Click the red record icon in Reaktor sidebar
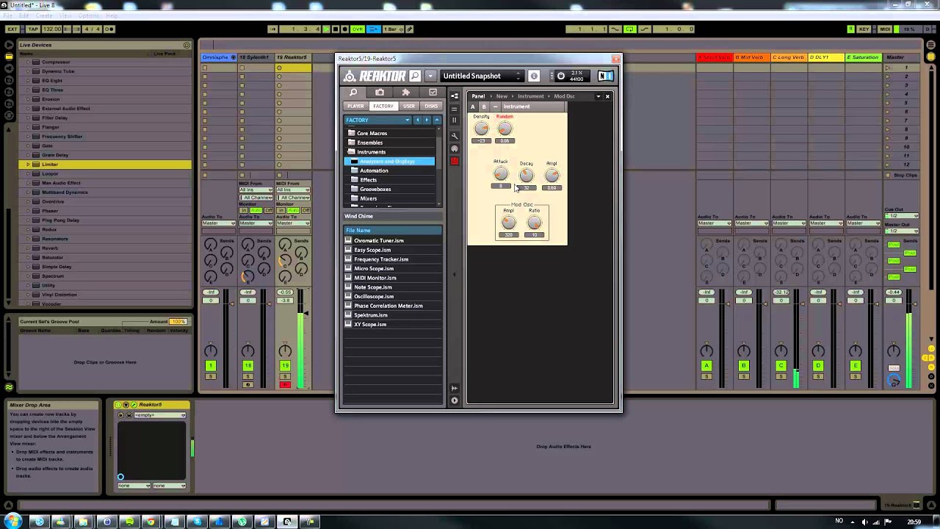This screenshot has height=529, width=940. point(455,161)
